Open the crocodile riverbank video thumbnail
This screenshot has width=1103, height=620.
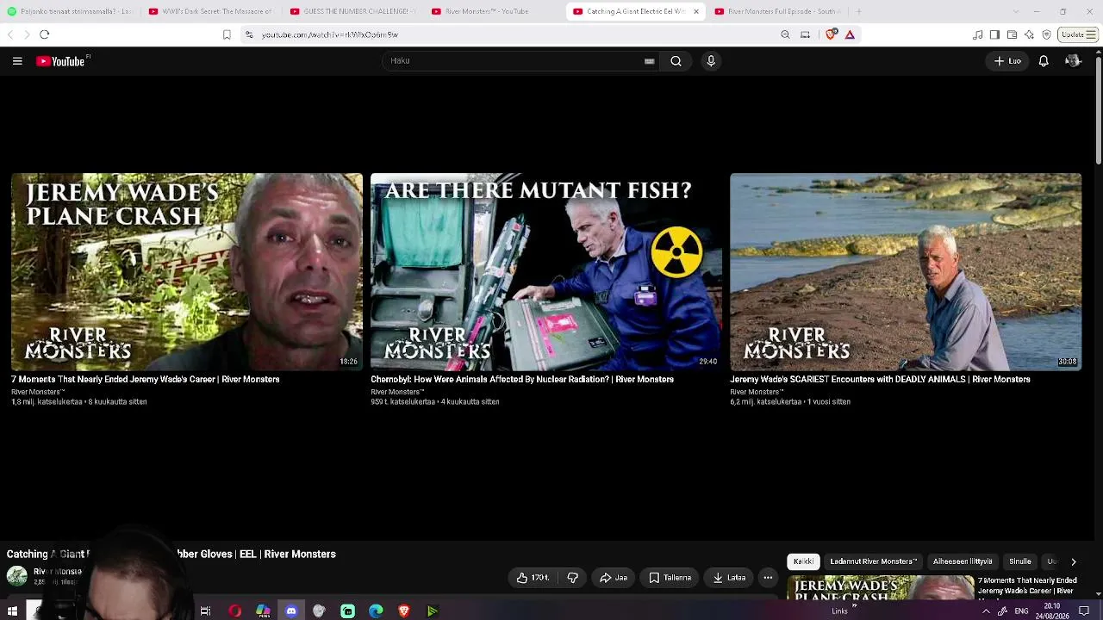(906, 272)
